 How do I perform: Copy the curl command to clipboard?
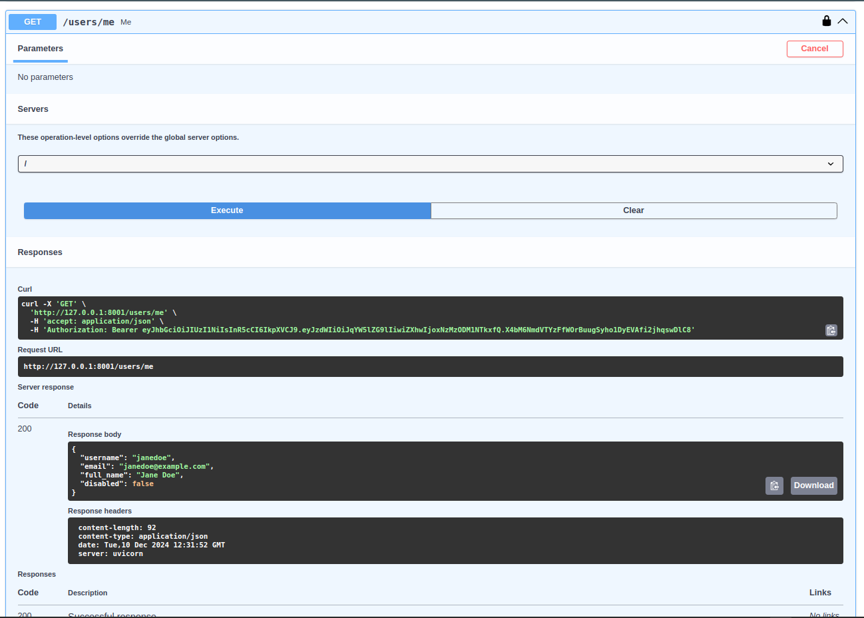coord(831,330)
